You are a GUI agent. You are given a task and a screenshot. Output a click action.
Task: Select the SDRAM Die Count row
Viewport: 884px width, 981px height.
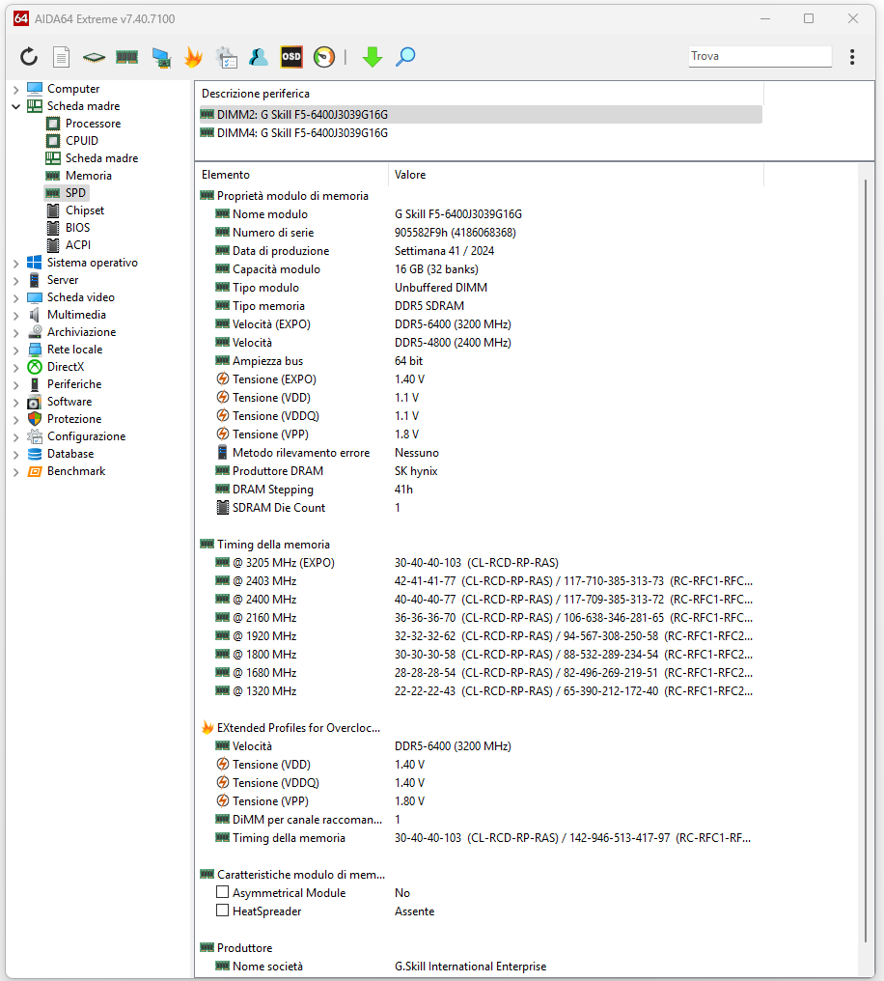tap(481, 507)
